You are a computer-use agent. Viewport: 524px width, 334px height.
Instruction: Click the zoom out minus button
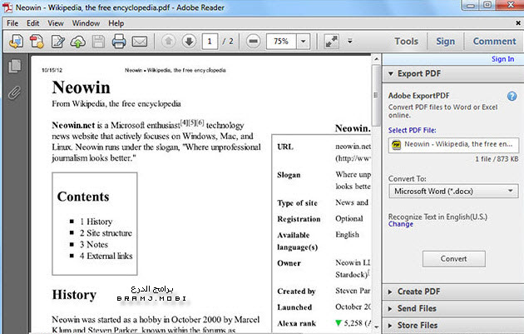pyautogui.click(x=254, y=41)
